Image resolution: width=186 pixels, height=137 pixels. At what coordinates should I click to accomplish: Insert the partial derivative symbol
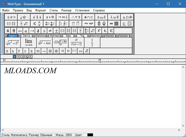coord(38,31)
